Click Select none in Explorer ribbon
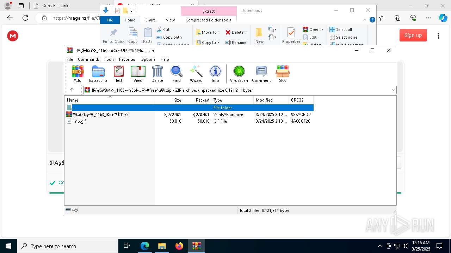 [343, 37]
